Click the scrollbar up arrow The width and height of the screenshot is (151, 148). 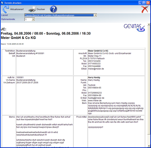coord(149,24)
